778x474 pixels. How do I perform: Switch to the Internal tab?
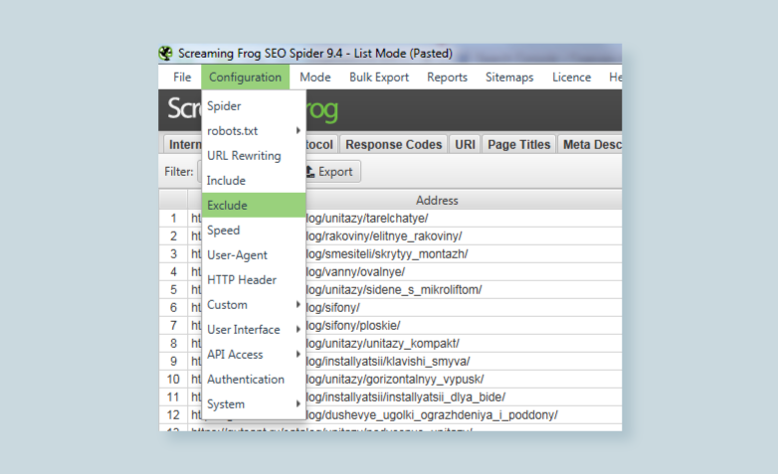tap(183, 144)
